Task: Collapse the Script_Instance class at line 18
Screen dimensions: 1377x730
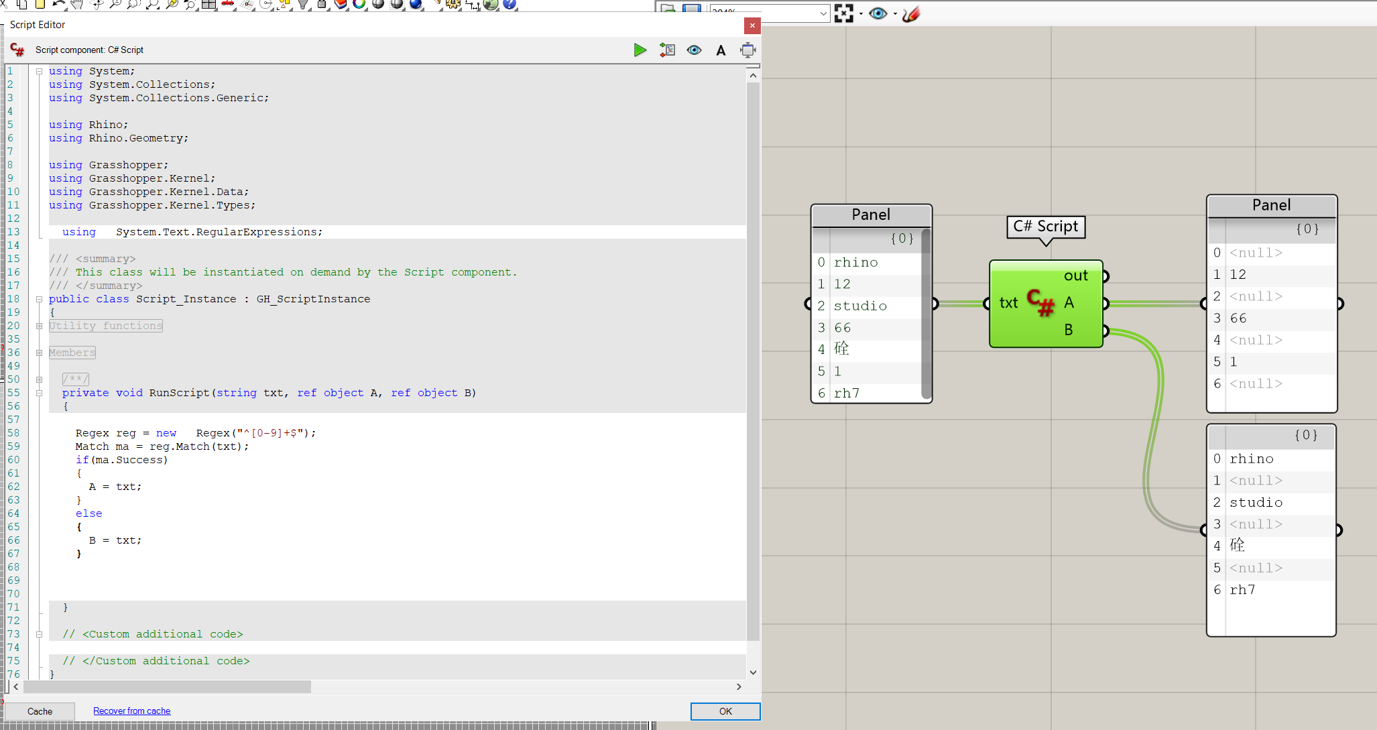Action: 39,299
